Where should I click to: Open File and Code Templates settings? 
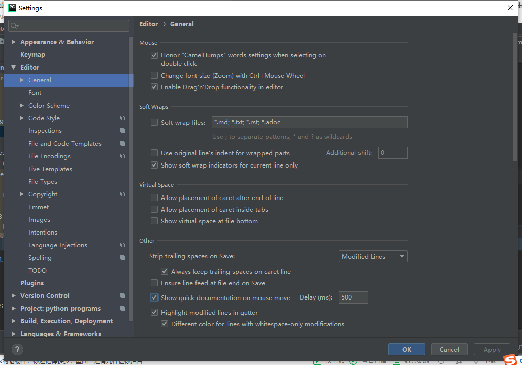(x=65, y=143)
